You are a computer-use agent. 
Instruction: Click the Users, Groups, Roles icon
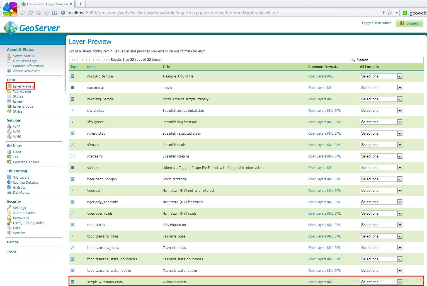coord(9,223)
